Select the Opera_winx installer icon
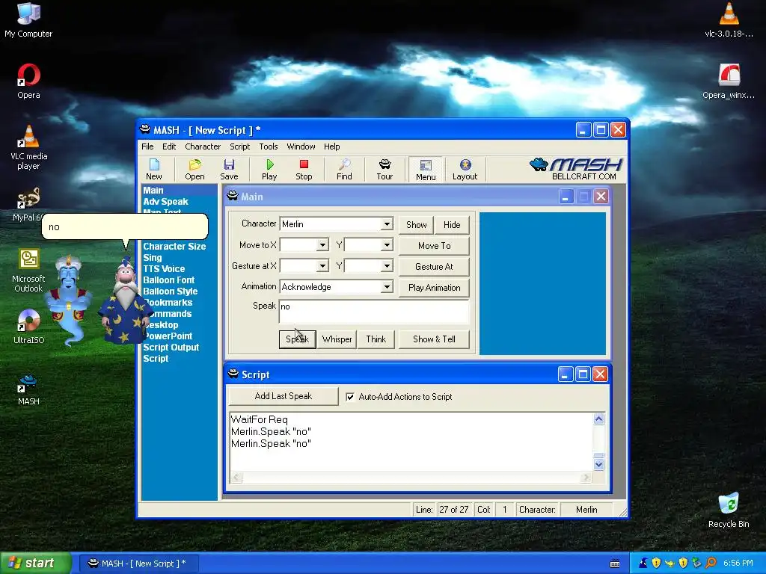The width and height of the screenshot is (766, 574). point(729,81)
